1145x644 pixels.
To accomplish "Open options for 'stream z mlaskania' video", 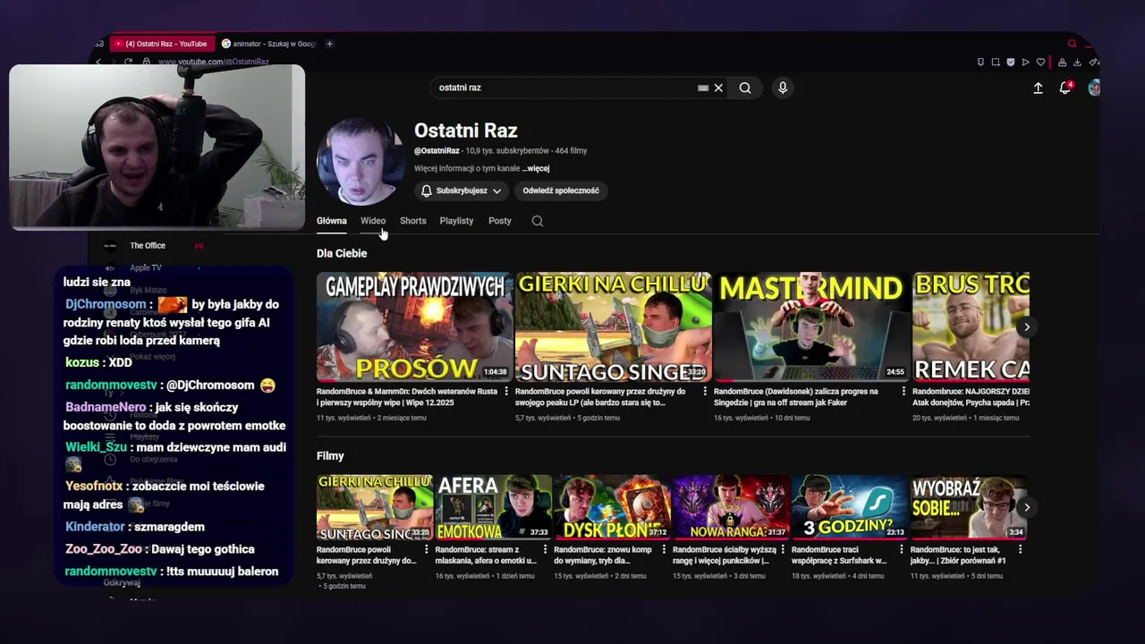I will click(545, 550).
